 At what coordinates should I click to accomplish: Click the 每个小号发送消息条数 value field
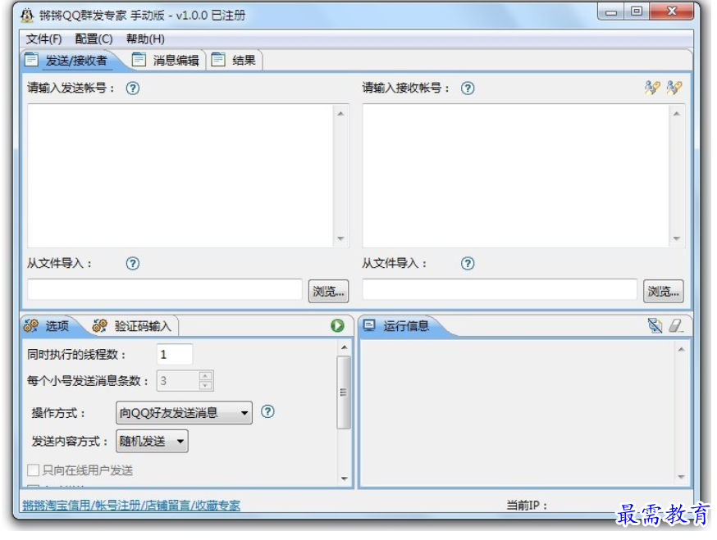click(x=178, y=380)
